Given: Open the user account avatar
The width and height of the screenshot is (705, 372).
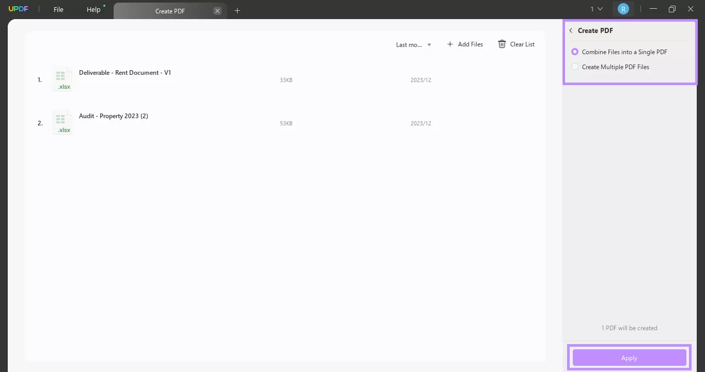Looking at the screenshot, I should 623,8.
